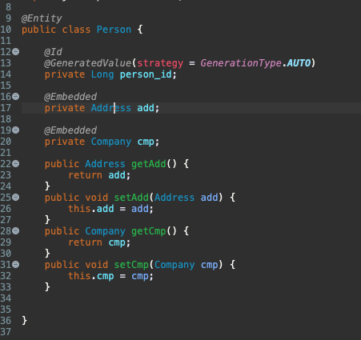Click the Company type on line 20
The height and width of the screenshot is (340, 361).
click(111, 142)
